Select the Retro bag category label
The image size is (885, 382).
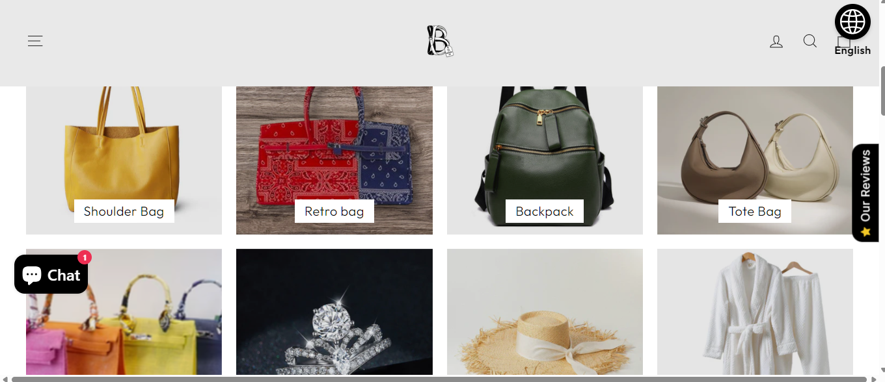334,211
